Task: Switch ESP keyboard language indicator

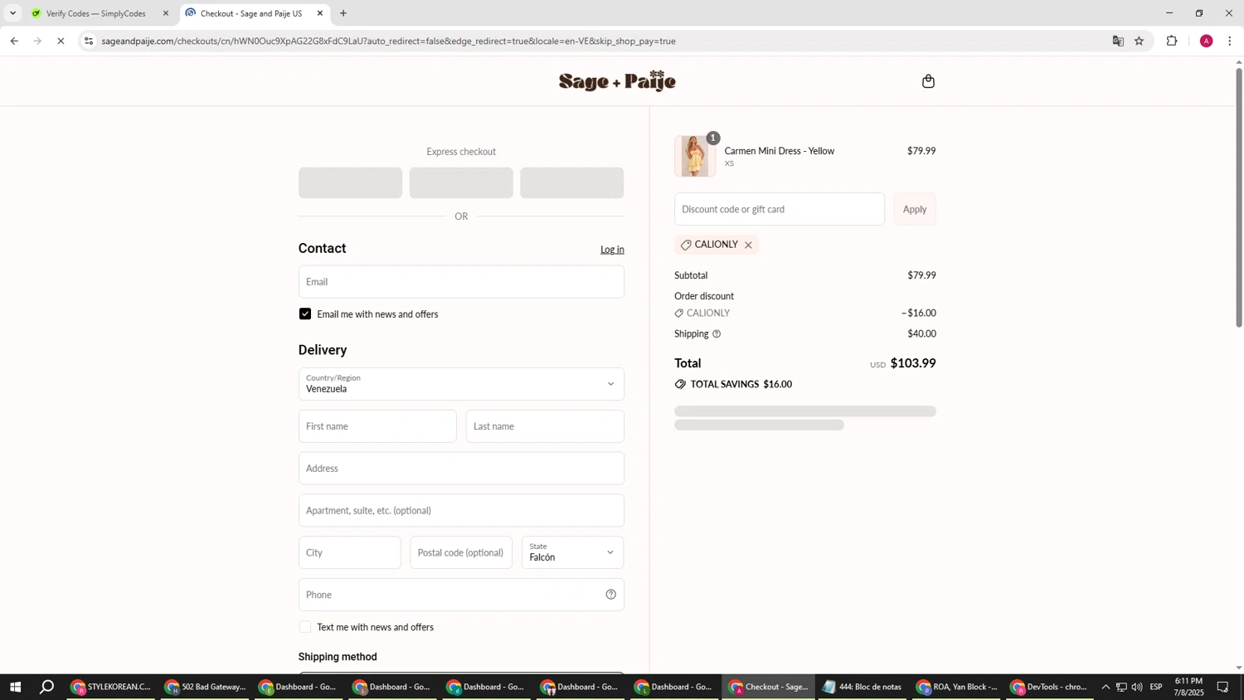Action: click(x=1156, y=687)
